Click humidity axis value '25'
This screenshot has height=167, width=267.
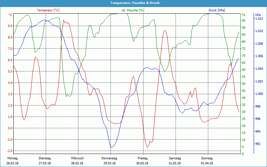(x=244, y=119)
